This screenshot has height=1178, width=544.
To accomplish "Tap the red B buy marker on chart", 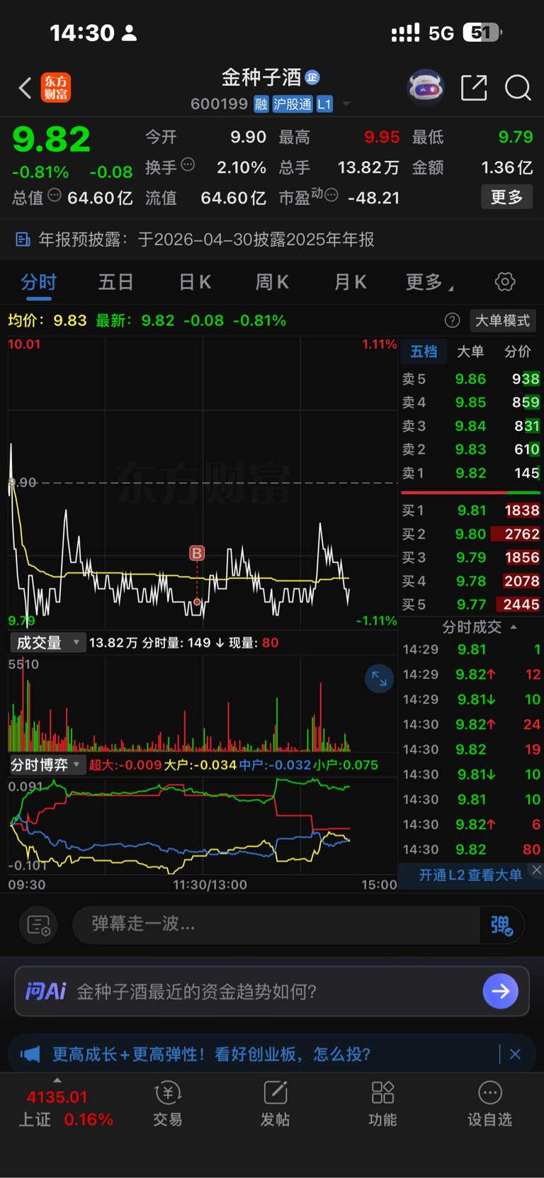I will [x=197, y=553].
